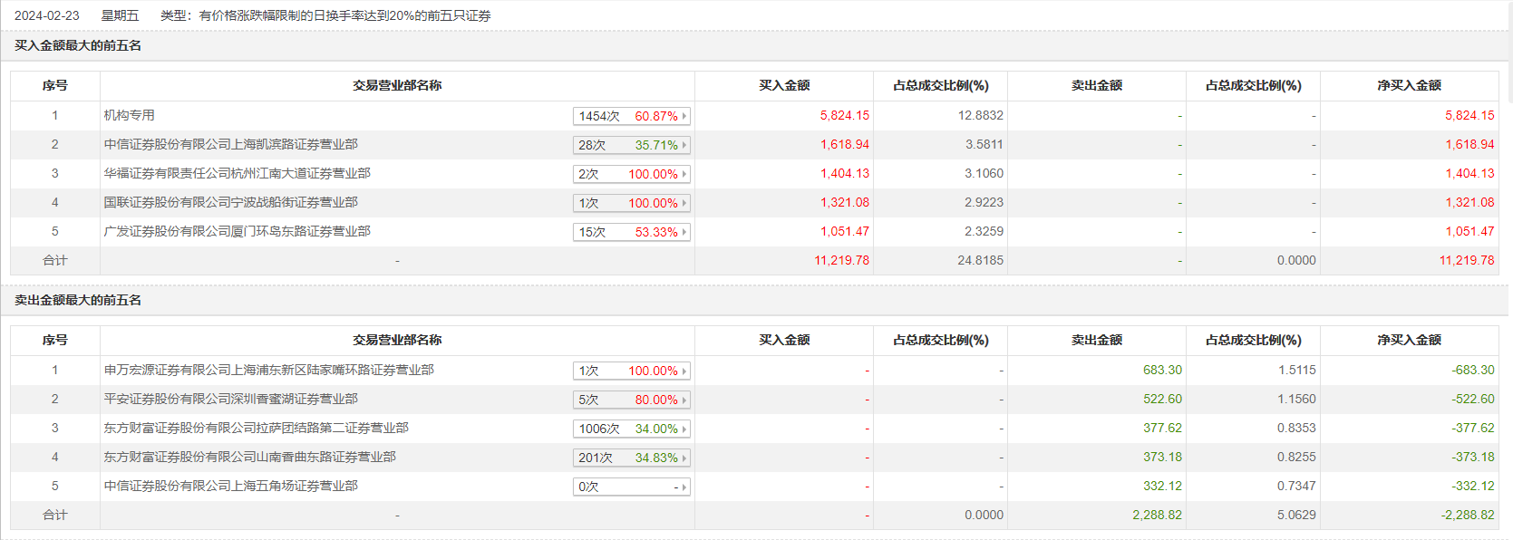This screenshot has width=1513, height=540.
Task: Click the arrow beside 201次 34.83%
Action: tap(684, 458)
